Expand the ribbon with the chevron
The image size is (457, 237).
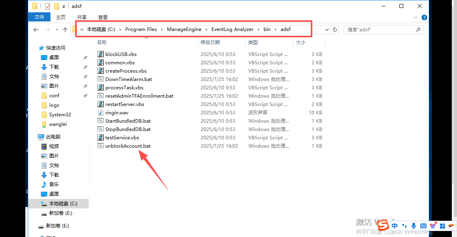416,17
